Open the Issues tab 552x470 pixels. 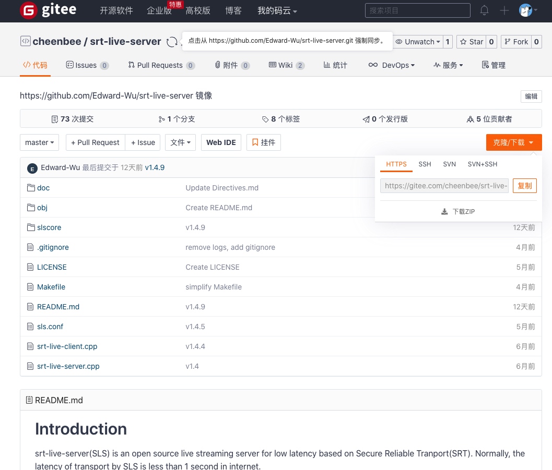87,65
